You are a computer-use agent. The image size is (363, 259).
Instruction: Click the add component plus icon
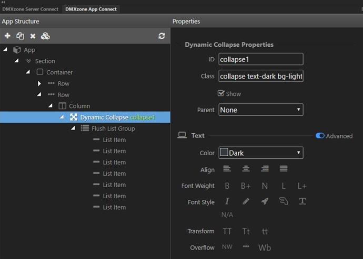[x=7, y=36]
